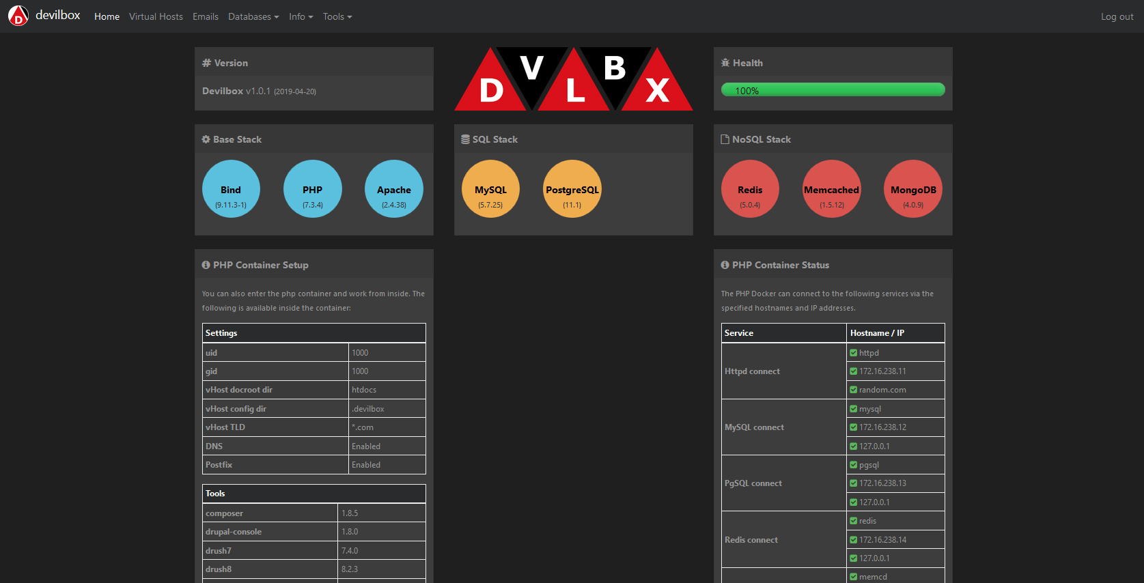Click the MySQL service circle

[490, 189]
